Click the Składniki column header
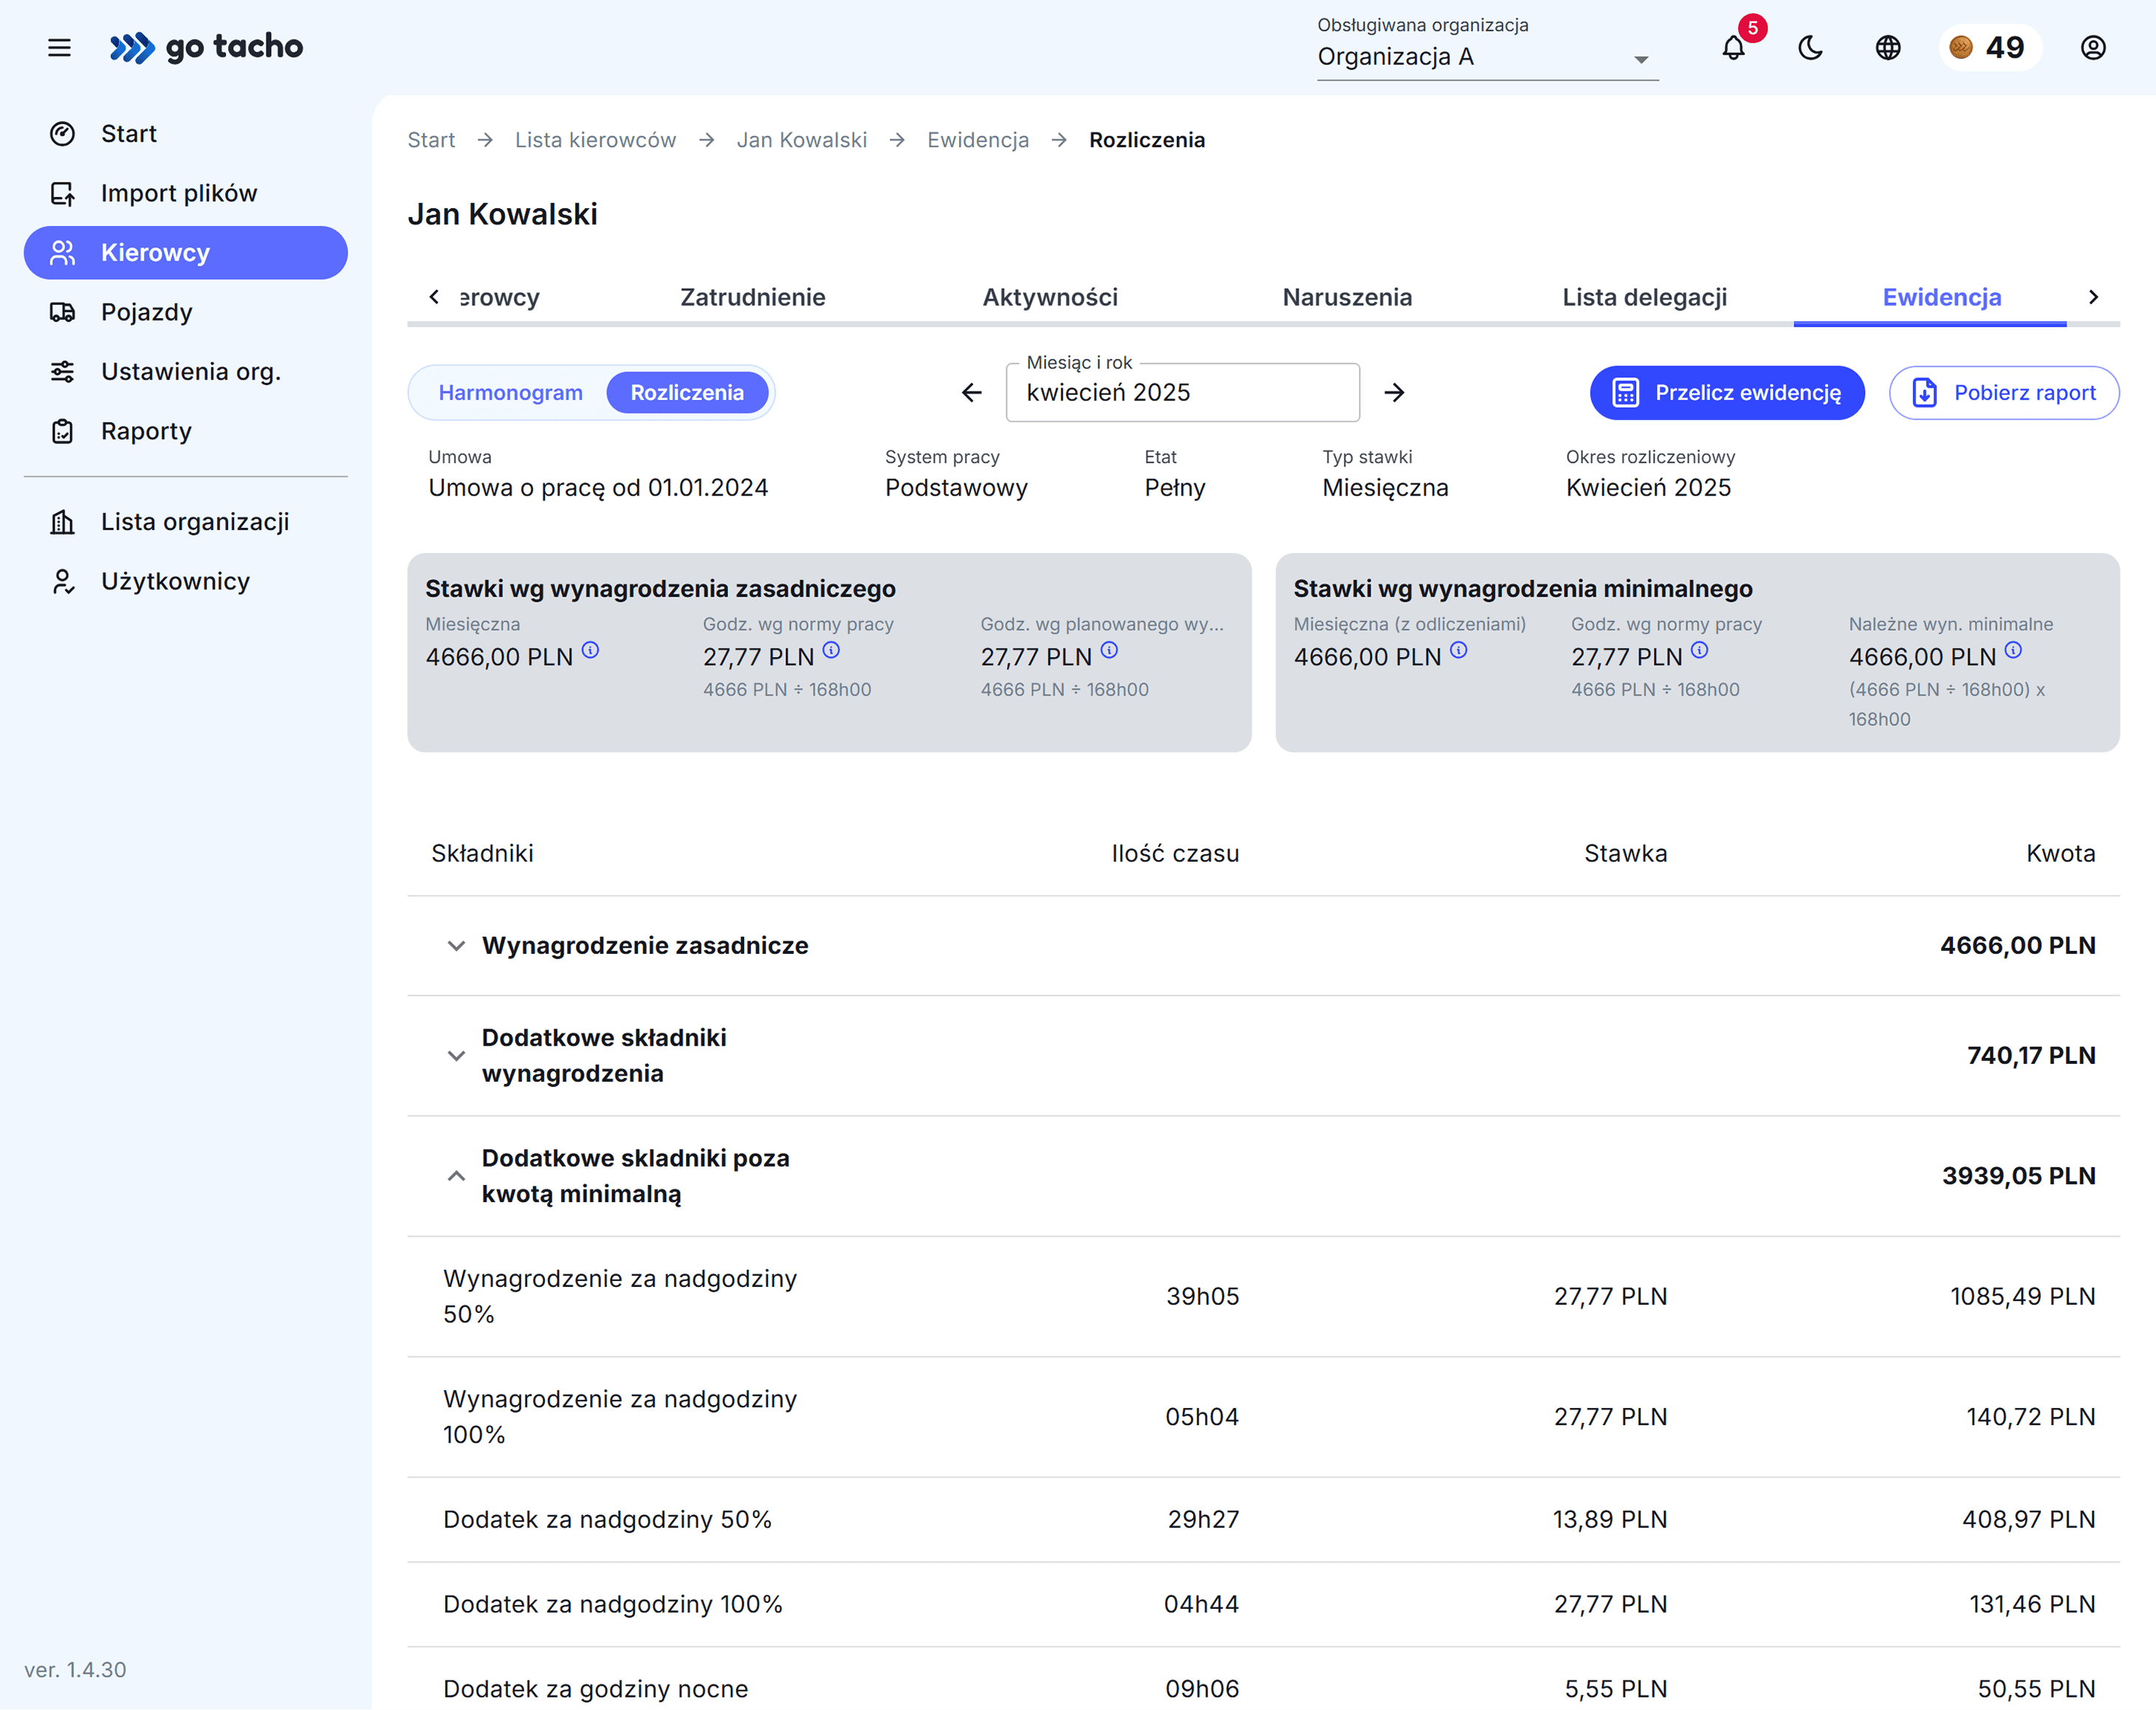 click(x=482, y=853)
